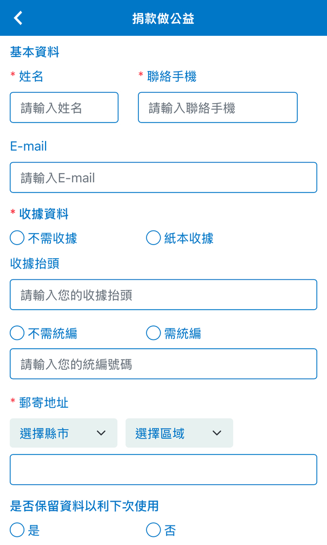The image size is (327, 545).
Task: Open the 選擇區域 dropdown
Action: (179, 433)
